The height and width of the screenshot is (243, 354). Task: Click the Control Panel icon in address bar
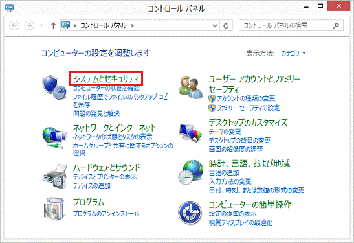pos(66,25)
